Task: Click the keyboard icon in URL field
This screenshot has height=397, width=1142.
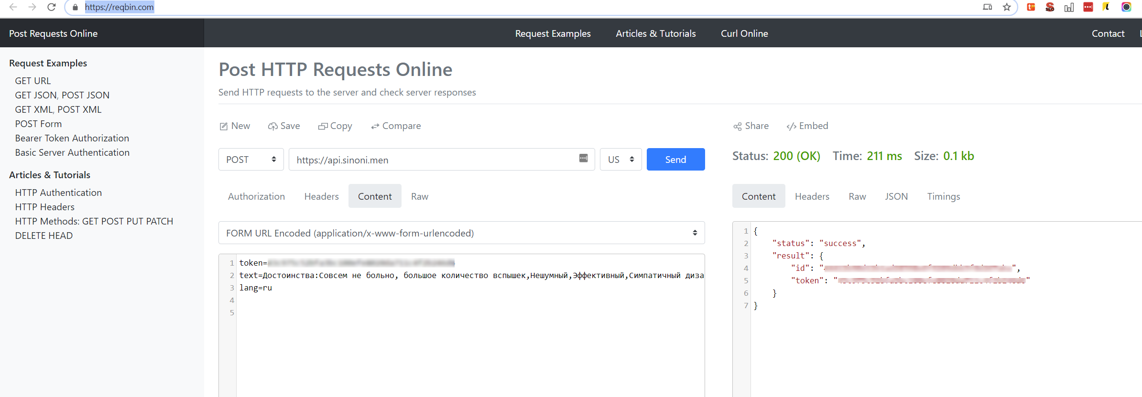Action: (x=583, y=158)
